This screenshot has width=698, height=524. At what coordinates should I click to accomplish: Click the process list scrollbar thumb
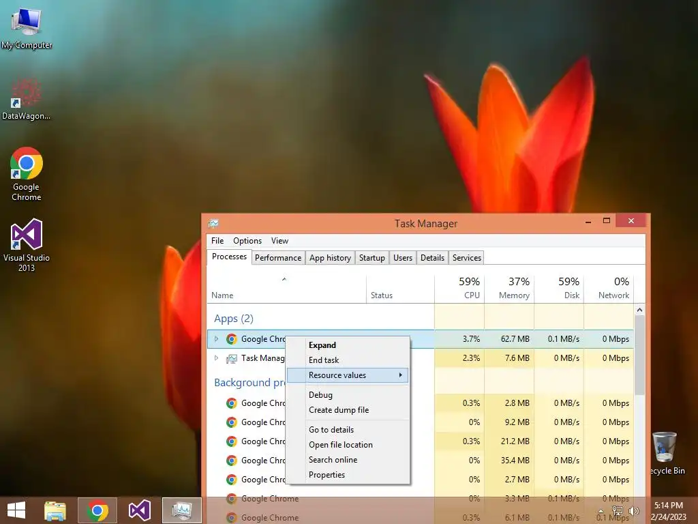tap(639, 355)
